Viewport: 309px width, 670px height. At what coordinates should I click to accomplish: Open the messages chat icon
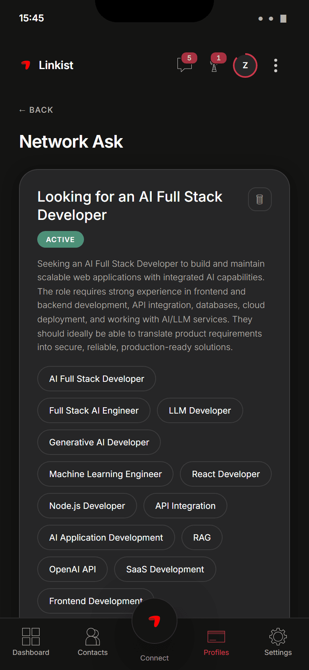click(185, 64)
